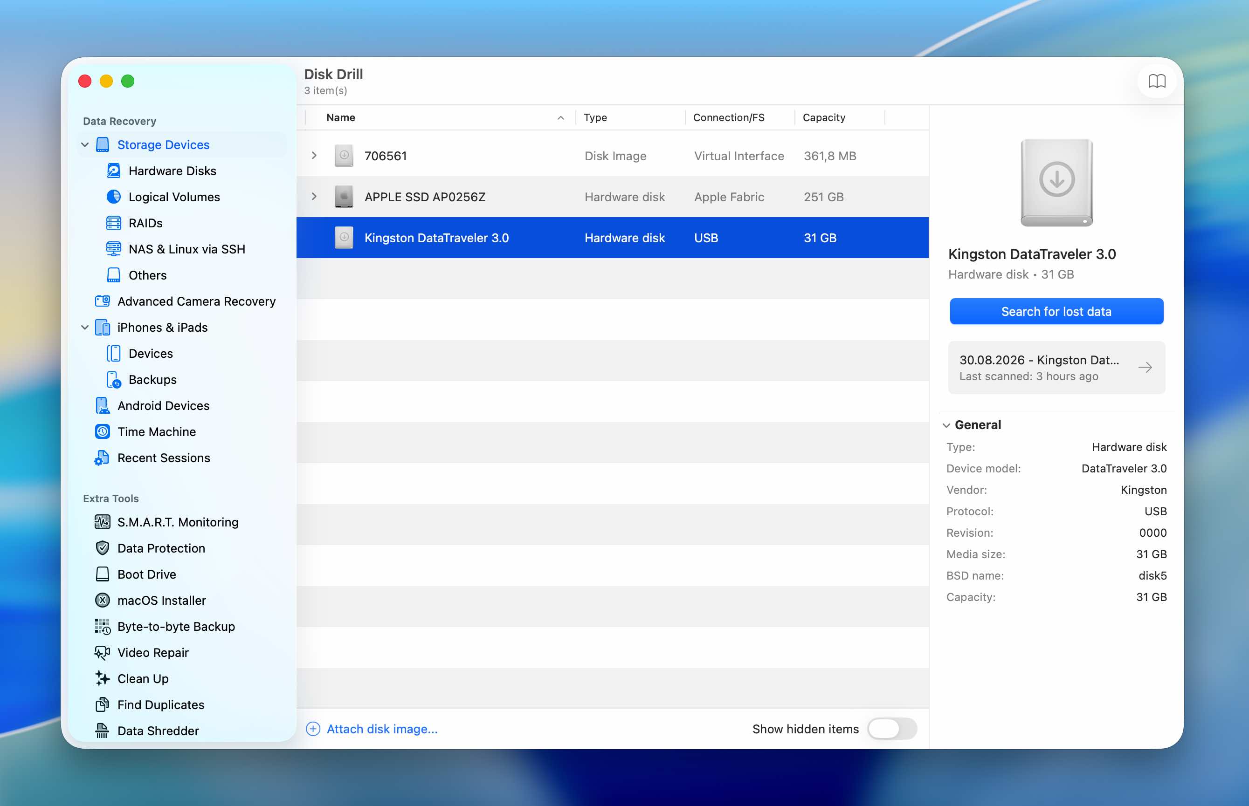Viewport: 1249px width, 806px height.
Task: Select the Kingston DataTraveler 3.0 row
Action: 612,238
